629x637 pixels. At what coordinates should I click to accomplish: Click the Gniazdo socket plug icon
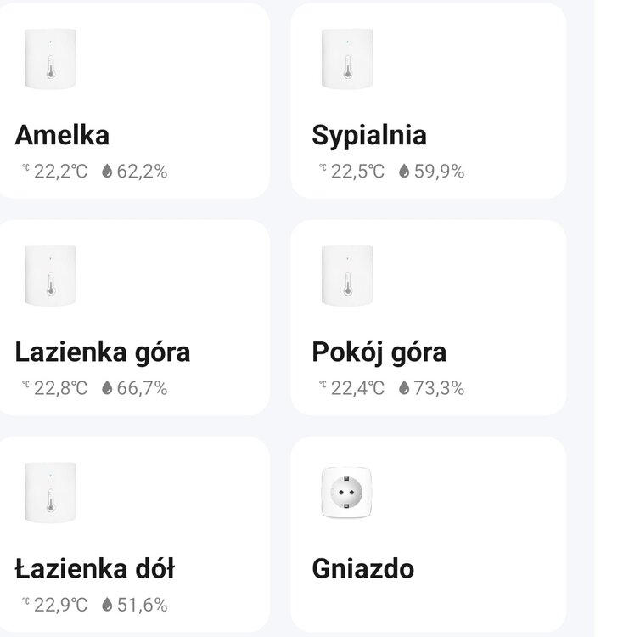347,493
